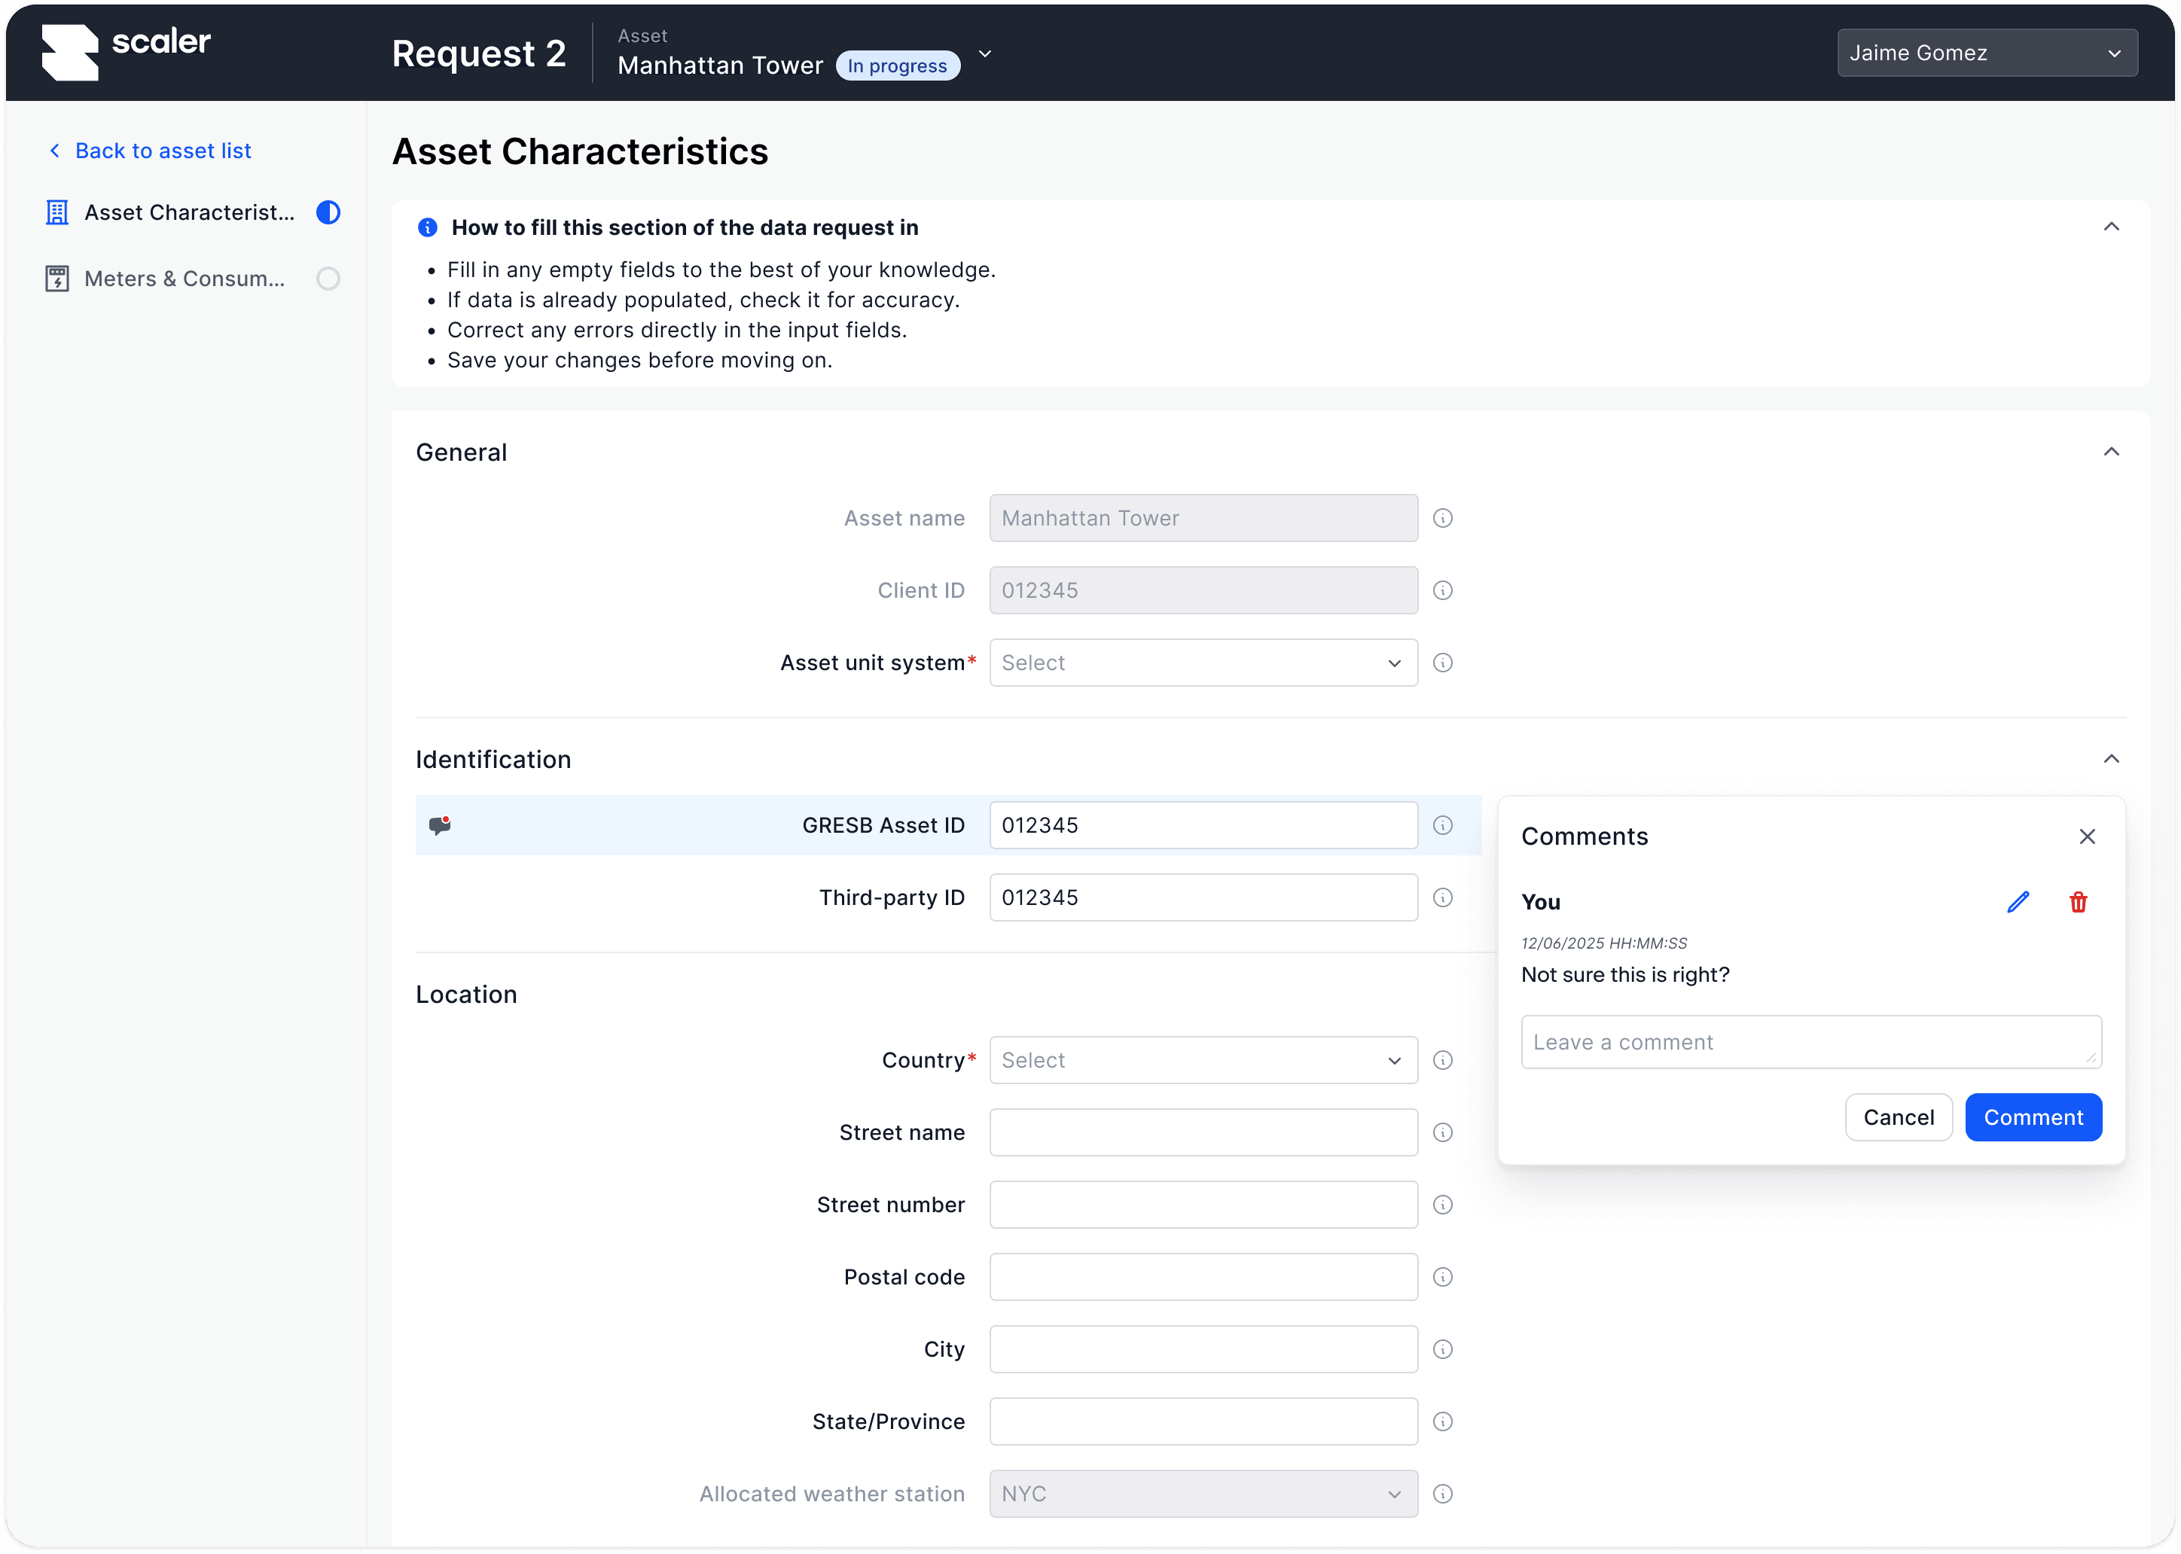This screenshot has height=1554, width=2181.
Task: Click info icon next to Client ID
Action: [x=1443, y=590]
